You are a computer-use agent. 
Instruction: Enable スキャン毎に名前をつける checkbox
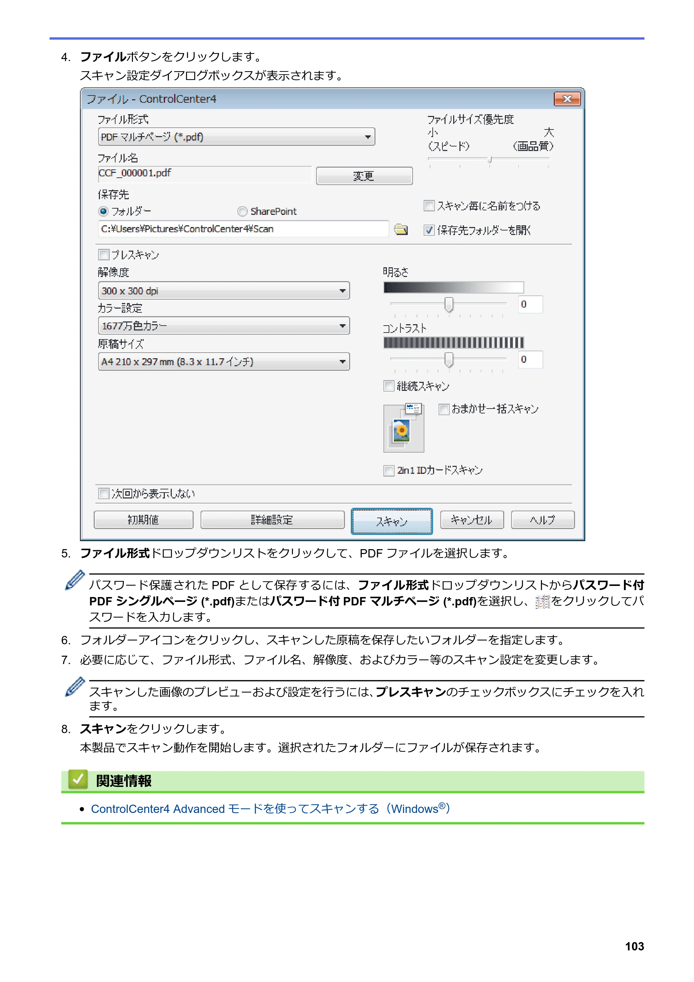pyautogui.click(x=429, y=206)
